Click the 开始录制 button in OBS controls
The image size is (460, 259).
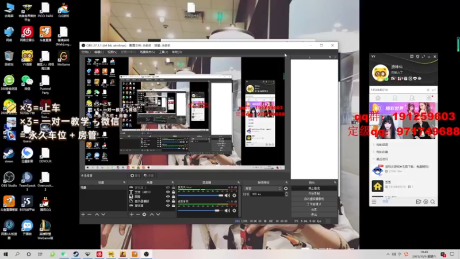pyautogui.click(x=314, y=194)
